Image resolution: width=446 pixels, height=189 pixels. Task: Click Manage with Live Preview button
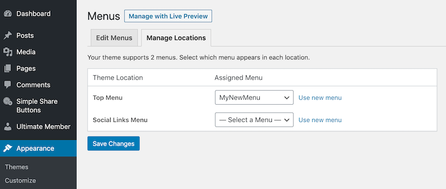(168, 16)
